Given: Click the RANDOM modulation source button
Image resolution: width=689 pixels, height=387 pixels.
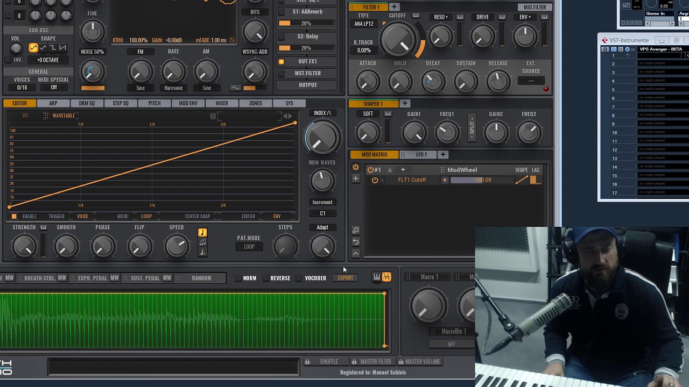Looking at the screenshot, I should coord(201,278).
